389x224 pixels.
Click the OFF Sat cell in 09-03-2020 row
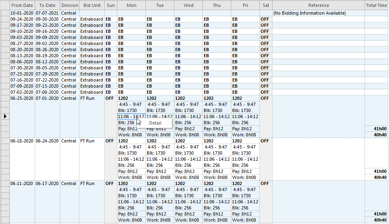(266, 37)
